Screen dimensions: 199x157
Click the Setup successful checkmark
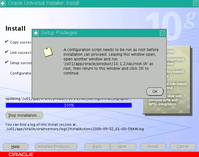pyautogui.click(x=7, y=62)
